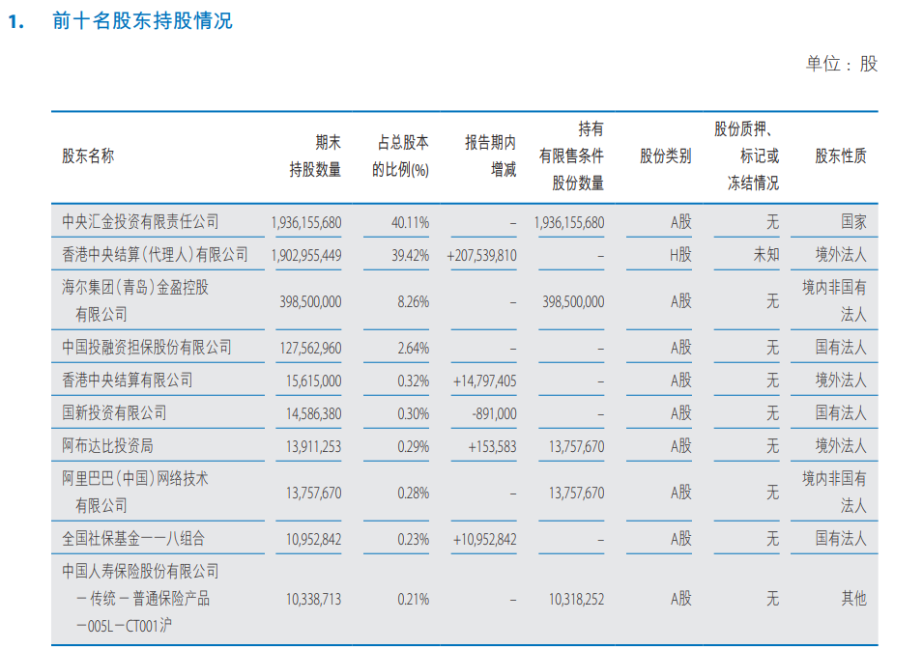The height and width of the screenshot is (649, 923).
Task: Click the 2.64% ratio cell
Action: coord(414,348)
